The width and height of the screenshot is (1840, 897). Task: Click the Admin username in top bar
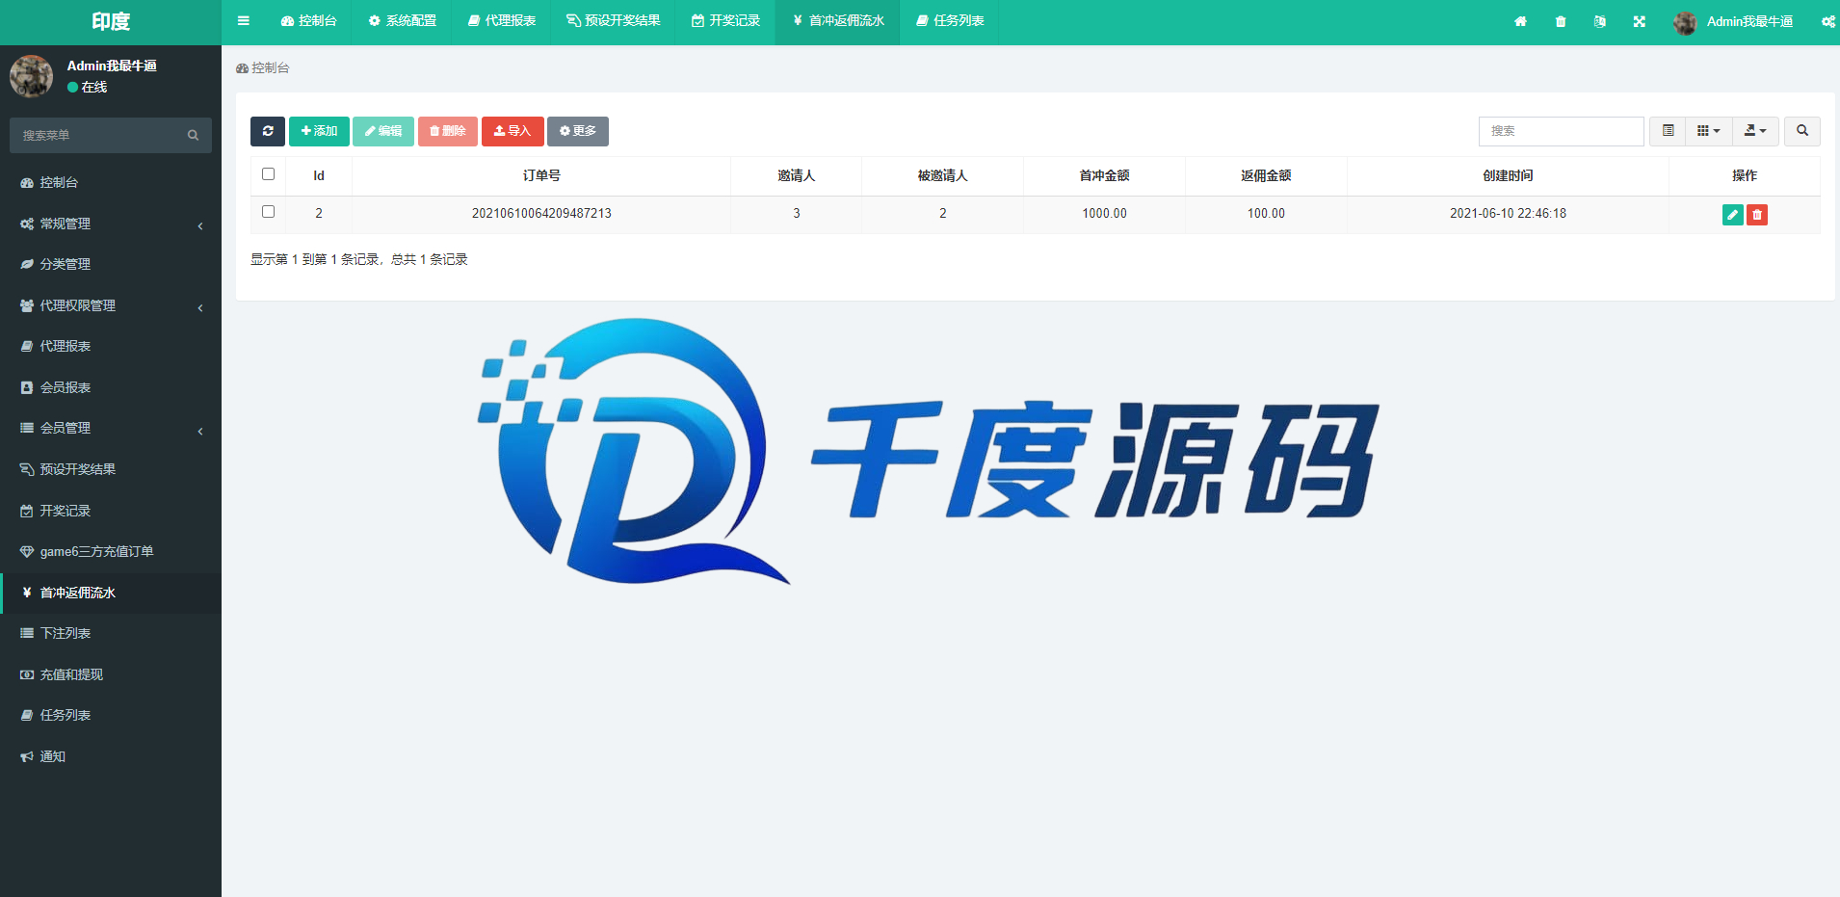(1749, 21)
